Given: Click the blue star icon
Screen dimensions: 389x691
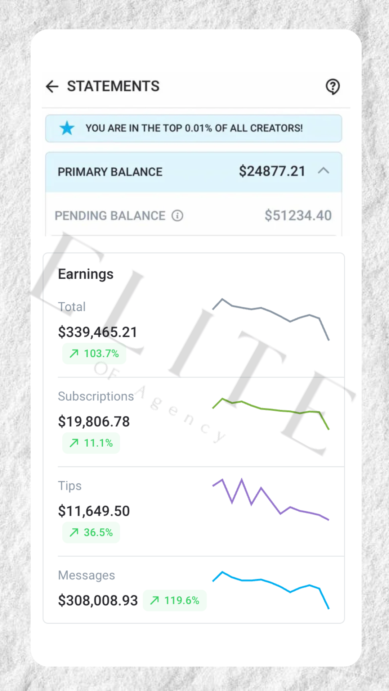Looking at the screenshot, I should (67, 128).
